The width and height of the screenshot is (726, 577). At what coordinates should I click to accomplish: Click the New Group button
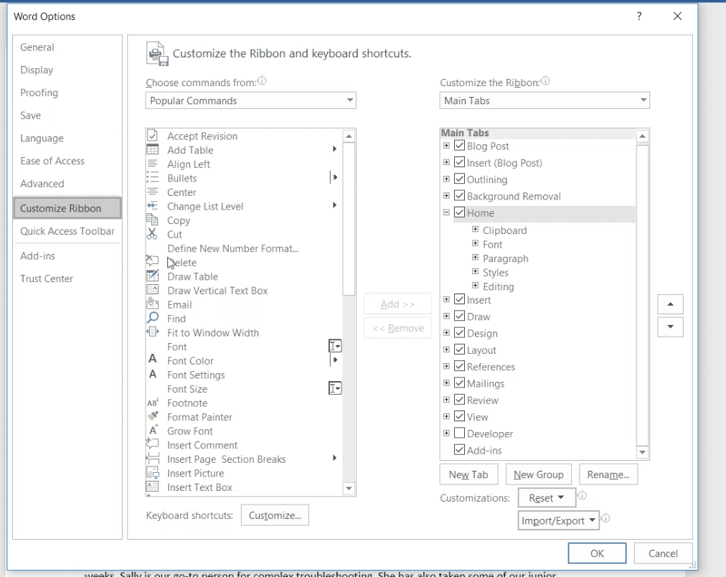tap(539, 474)
